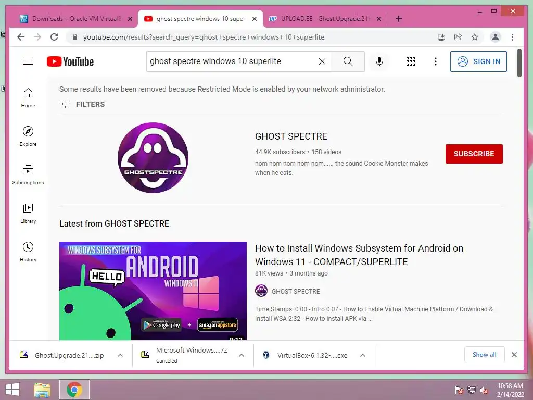Close the UPLOAD.EE tab
This screenshot has width=533, height=400.
[379, 19]
